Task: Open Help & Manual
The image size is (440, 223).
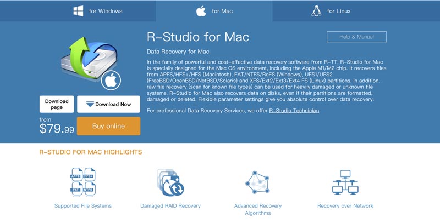Action: point(356,37)
